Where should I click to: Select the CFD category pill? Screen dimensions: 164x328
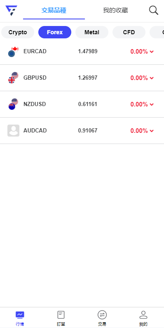(129, 32)
